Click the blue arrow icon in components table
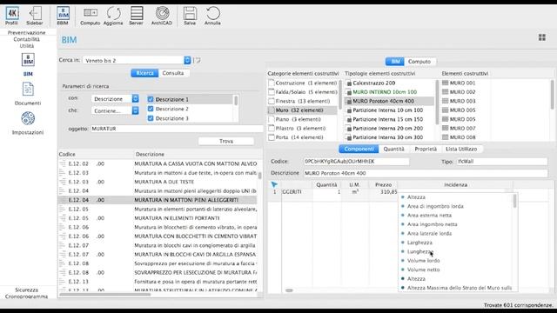Image resolution: width=557 pixels, height=313 pixels. (274, 184)
